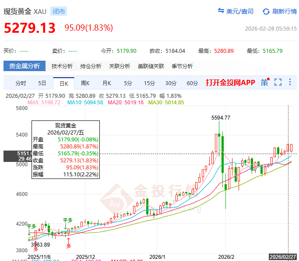The width and height of the screenshot is (299, 261).
Task: Open the 季节分析 tab
Action: pyautogui.click(x=182, y=66)
